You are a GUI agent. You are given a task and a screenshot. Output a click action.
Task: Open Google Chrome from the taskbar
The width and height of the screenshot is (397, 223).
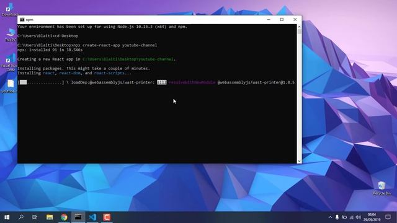coord(64,217)
